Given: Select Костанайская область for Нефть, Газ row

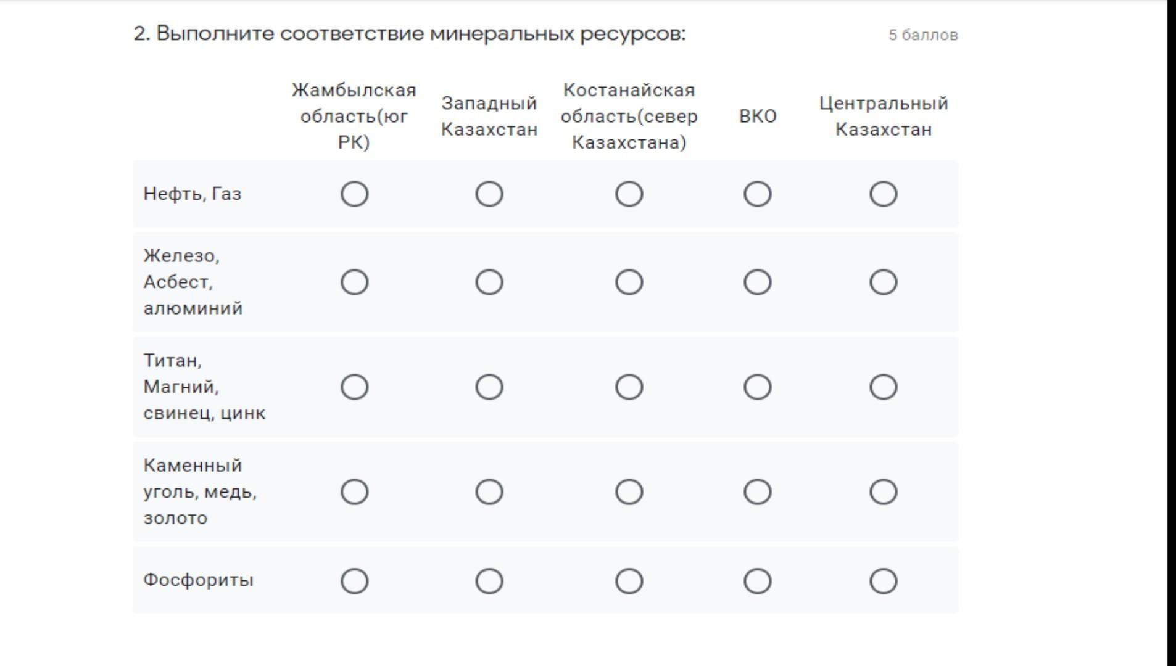Looking at the screenshot, I should pyautogui.click(x=629, y=194).
